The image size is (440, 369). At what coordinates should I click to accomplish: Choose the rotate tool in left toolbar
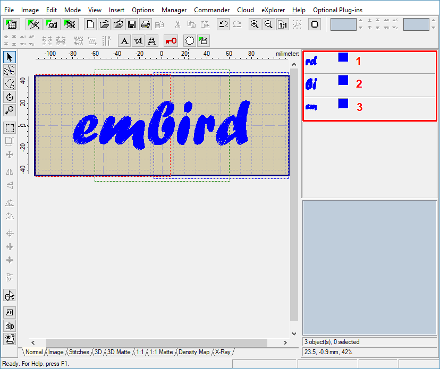tap(10, 97)
